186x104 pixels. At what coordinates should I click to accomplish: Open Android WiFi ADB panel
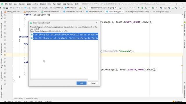pyautogui.click(x=185, y=28)
